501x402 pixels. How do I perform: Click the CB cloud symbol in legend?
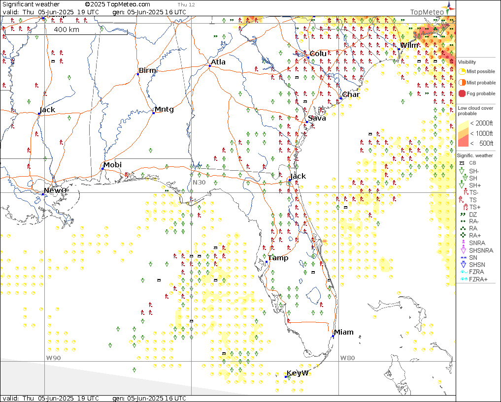tap(462, 163)
